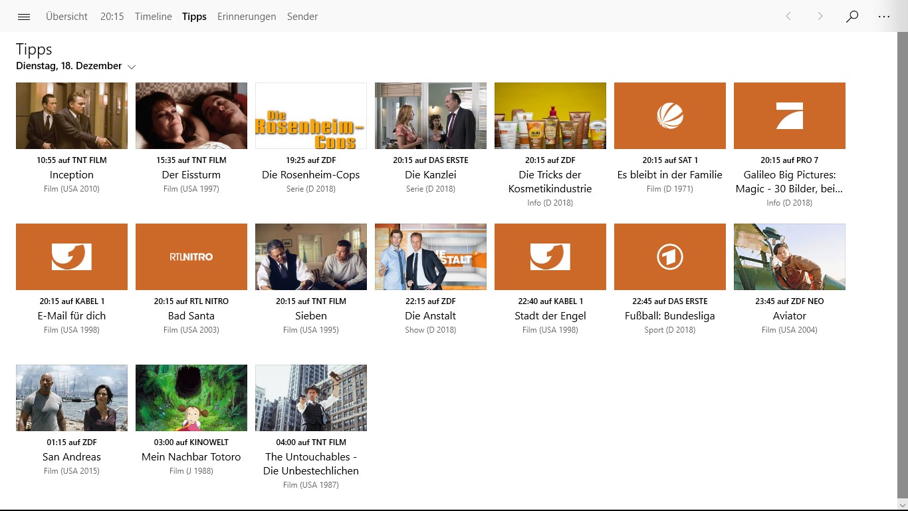
Task: Open the ProSieben logo tile
Action: [790, 116]
